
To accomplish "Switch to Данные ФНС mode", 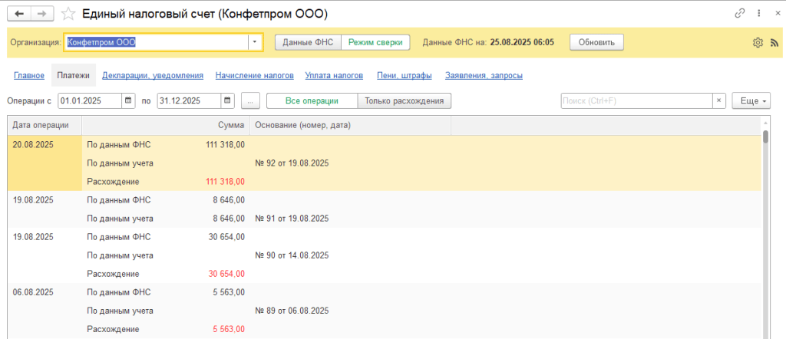I will click(x=307, y=42).
